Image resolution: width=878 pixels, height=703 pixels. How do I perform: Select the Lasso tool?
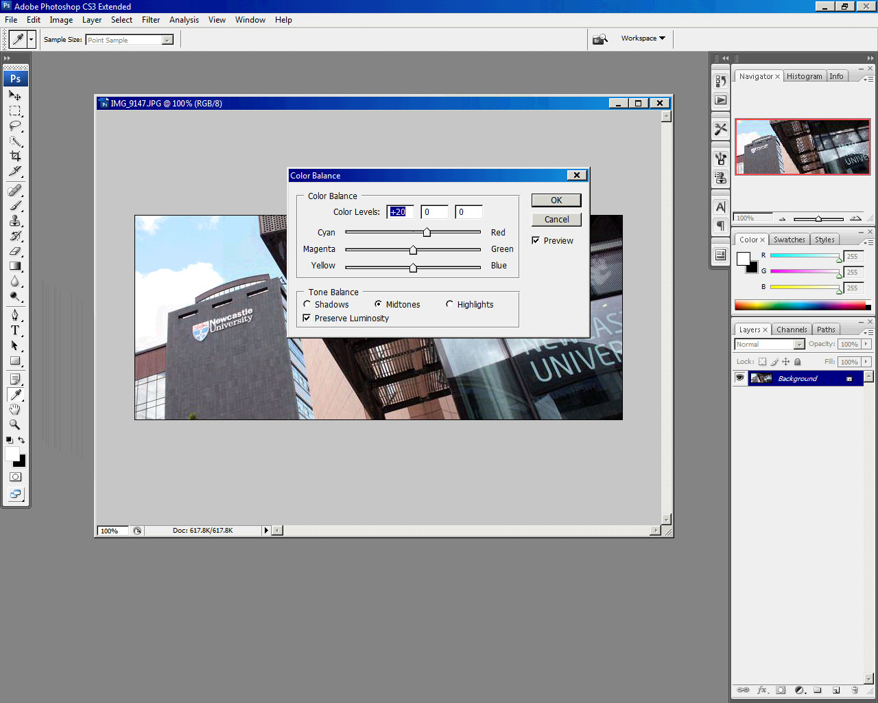pyautogui.click(x=15, y=126)
